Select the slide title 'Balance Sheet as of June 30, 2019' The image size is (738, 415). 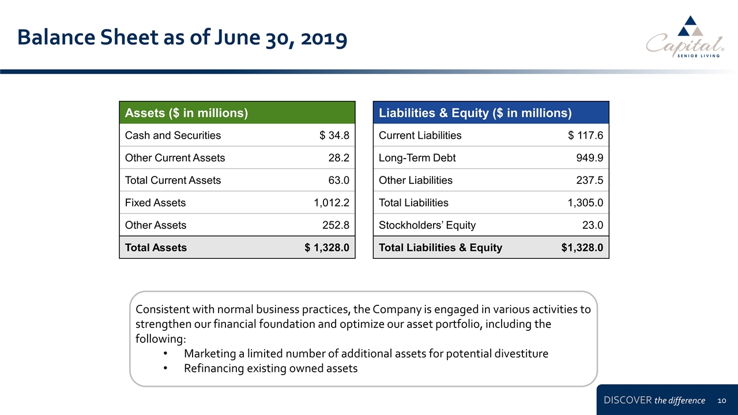click(x=182, y=37)
